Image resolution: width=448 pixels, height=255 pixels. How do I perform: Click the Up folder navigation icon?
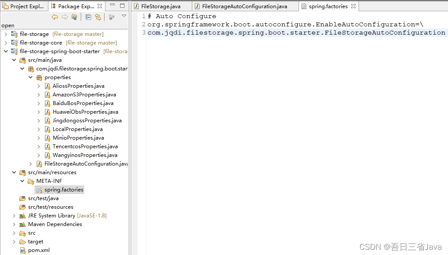[x=73, y=16]
